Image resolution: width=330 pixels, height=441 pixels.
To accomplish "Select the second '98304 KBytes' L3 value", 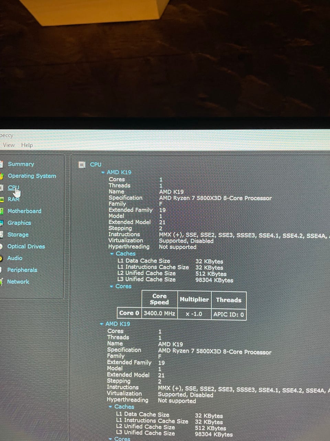I will tap(214, 434).
